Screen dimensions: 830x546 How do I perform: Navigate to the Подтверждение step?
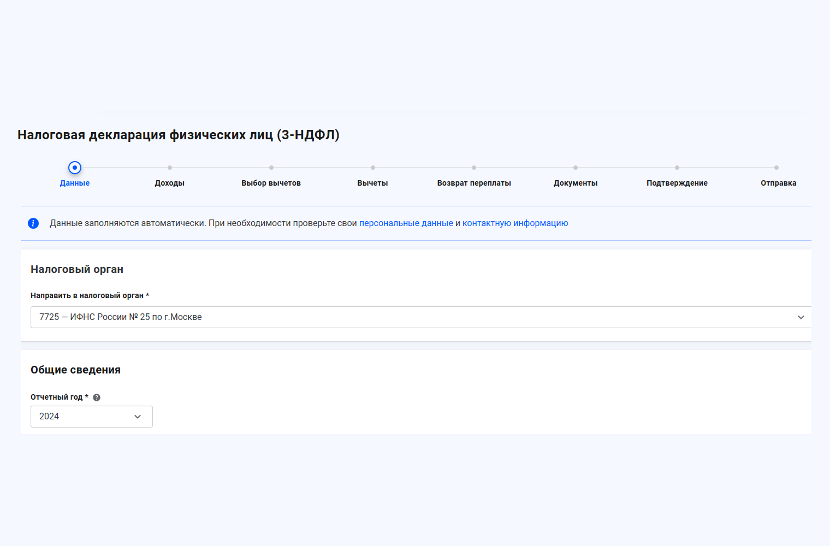click(x=677, y=183)
